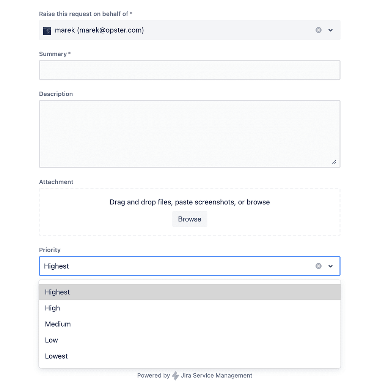Screen dimensions: 388x389
Task: Click marek's avatar thumbnail
Action: 47,31
